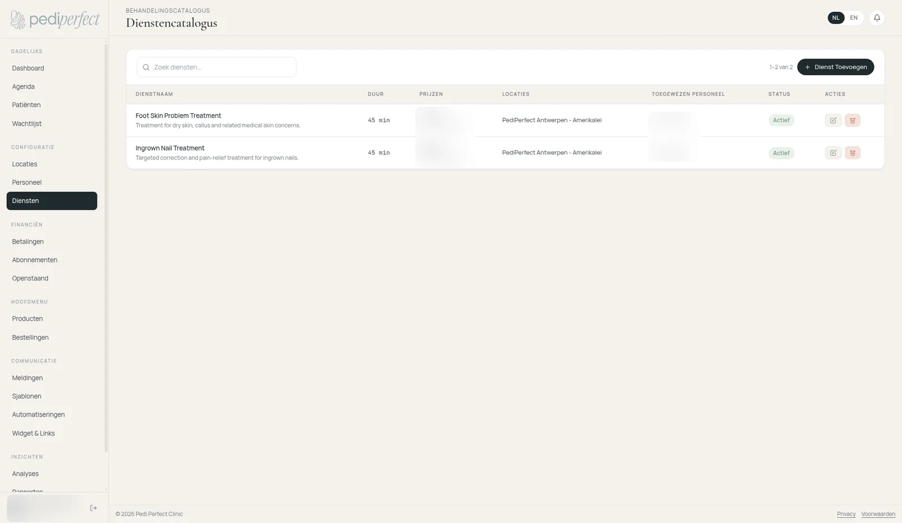Click the Dienst Toevoegen button

(x=835, y=67)
